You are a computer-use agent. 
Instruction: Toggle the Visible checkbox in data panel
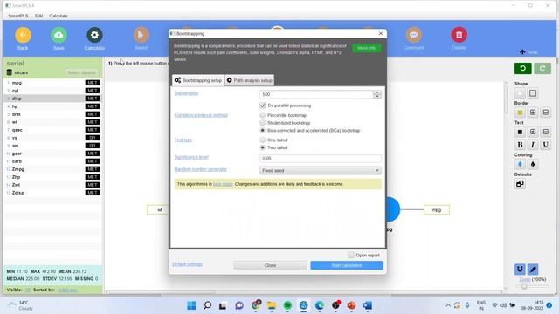(27, 290)
